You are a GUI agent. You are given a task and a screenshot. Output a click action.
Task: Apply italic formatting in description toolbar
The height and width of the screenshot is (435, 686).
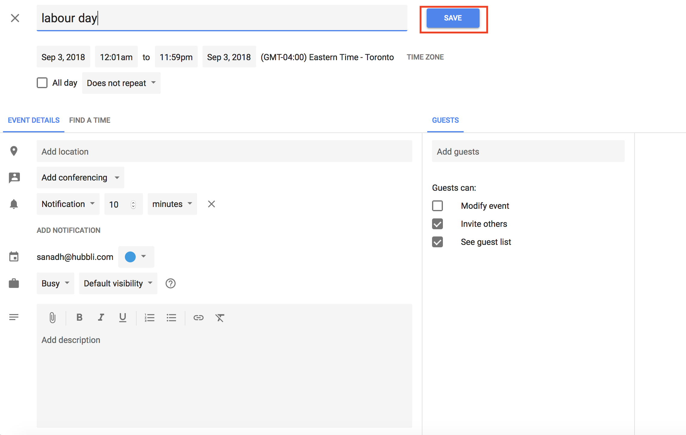101,317
